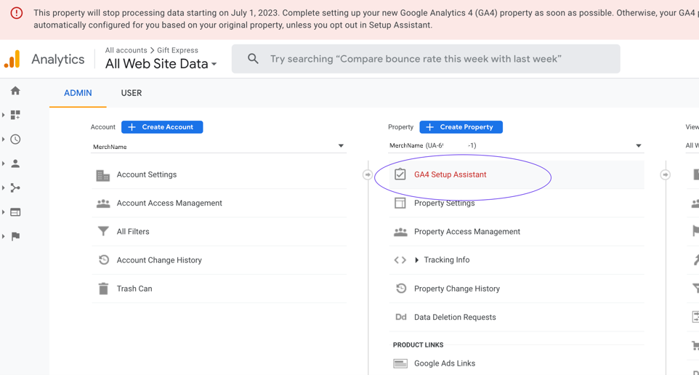Click the Analytics title text
Screen dimensions: 699x375
58,60
